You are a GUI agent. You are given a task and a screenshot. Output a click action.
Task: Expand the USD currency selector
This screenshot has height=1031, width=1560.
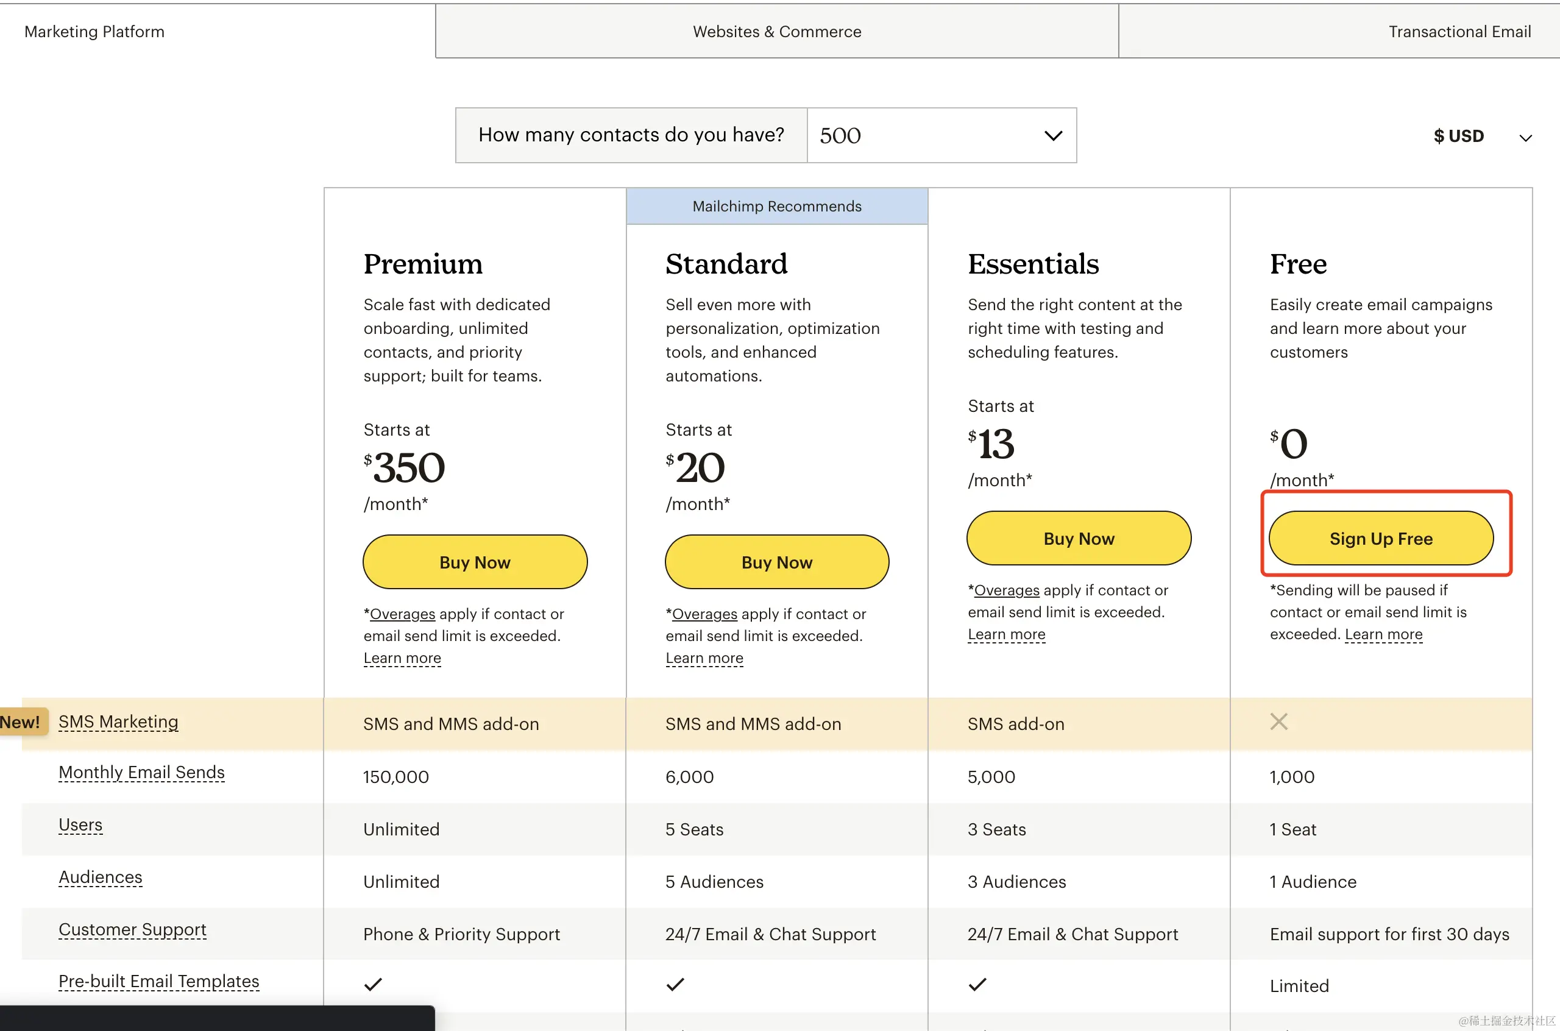tap(1458, 136)
